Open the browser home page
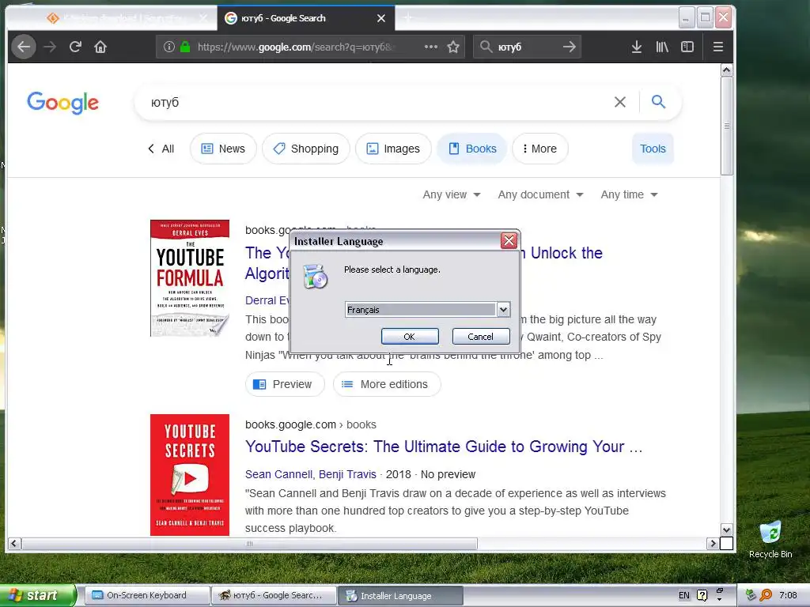810x607 pixels. (100, 47)
